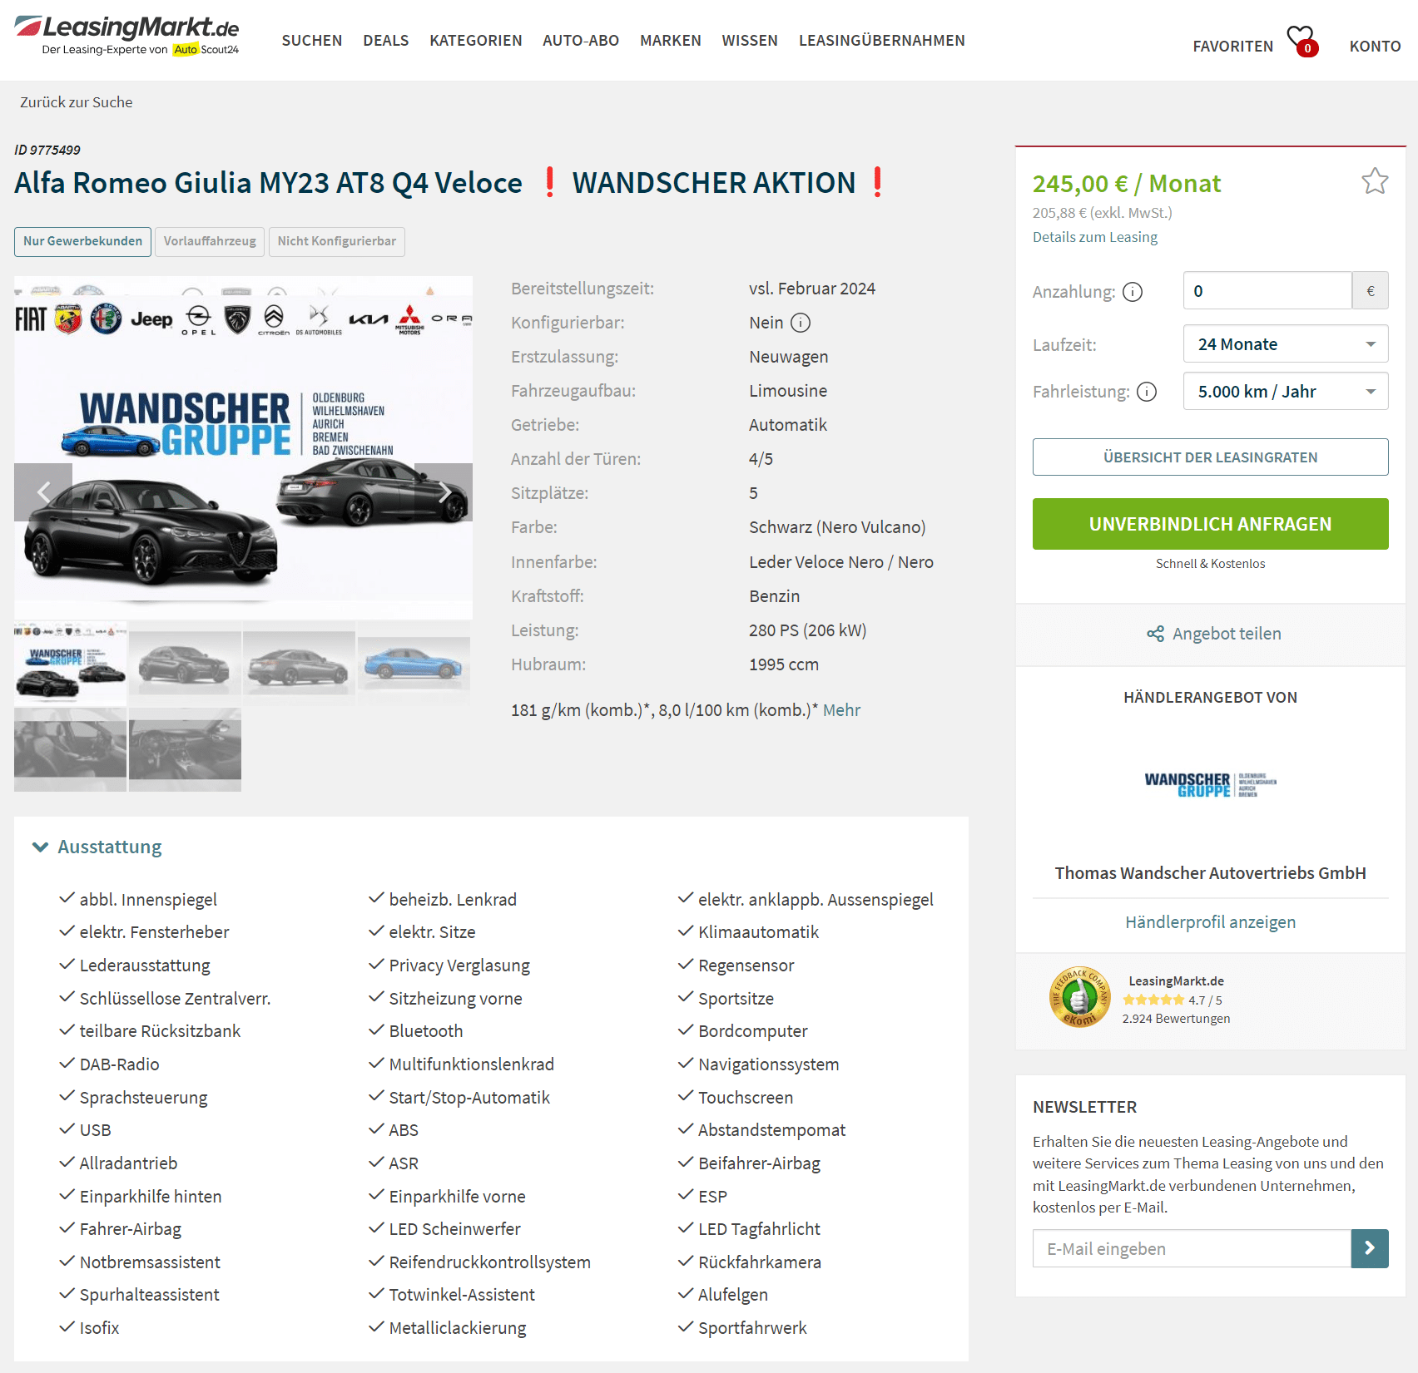Screen dimensions: 1418x1373
Task: Open SUCHEN menu
Action: tap(312, 41)
